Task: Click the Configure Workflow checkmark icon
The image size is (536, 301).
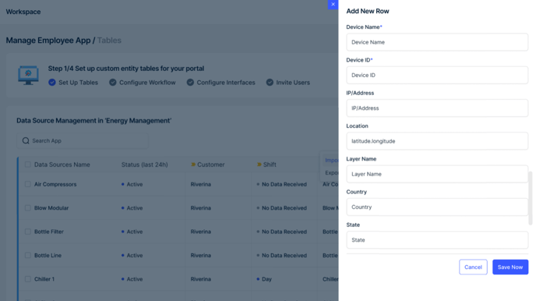Action: tap(113, 83)
